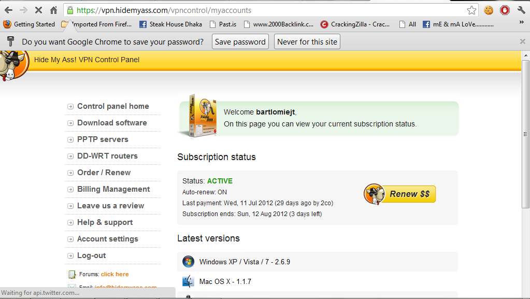Screen dimensions: 530x299
Task: Click the forums notepad icon
Action: point(71,274)
